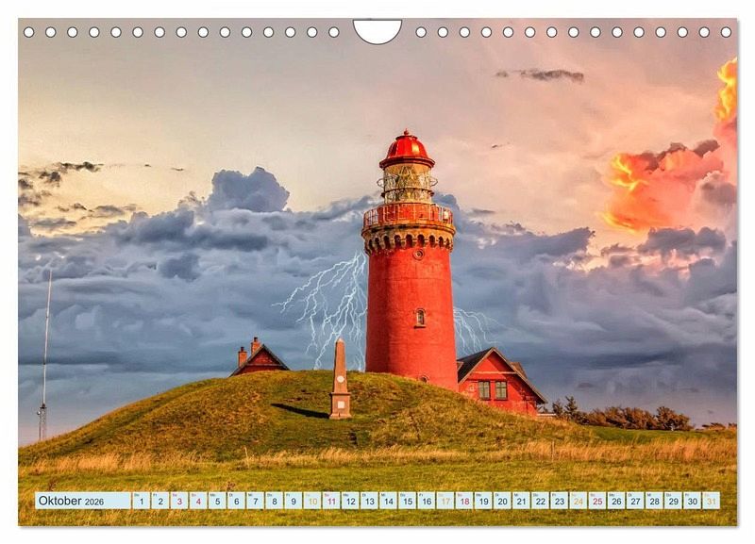The image size is (755, 544).
Task: Click the Sunday cell numbered 11
Action: (331, 501)
